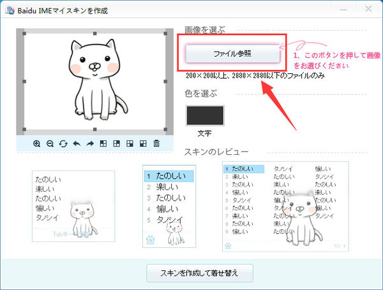Viewport: 383px width, 290px height.
Task: Click 'タノシイ' in the small left preview
Action: [x=47, y=217]
